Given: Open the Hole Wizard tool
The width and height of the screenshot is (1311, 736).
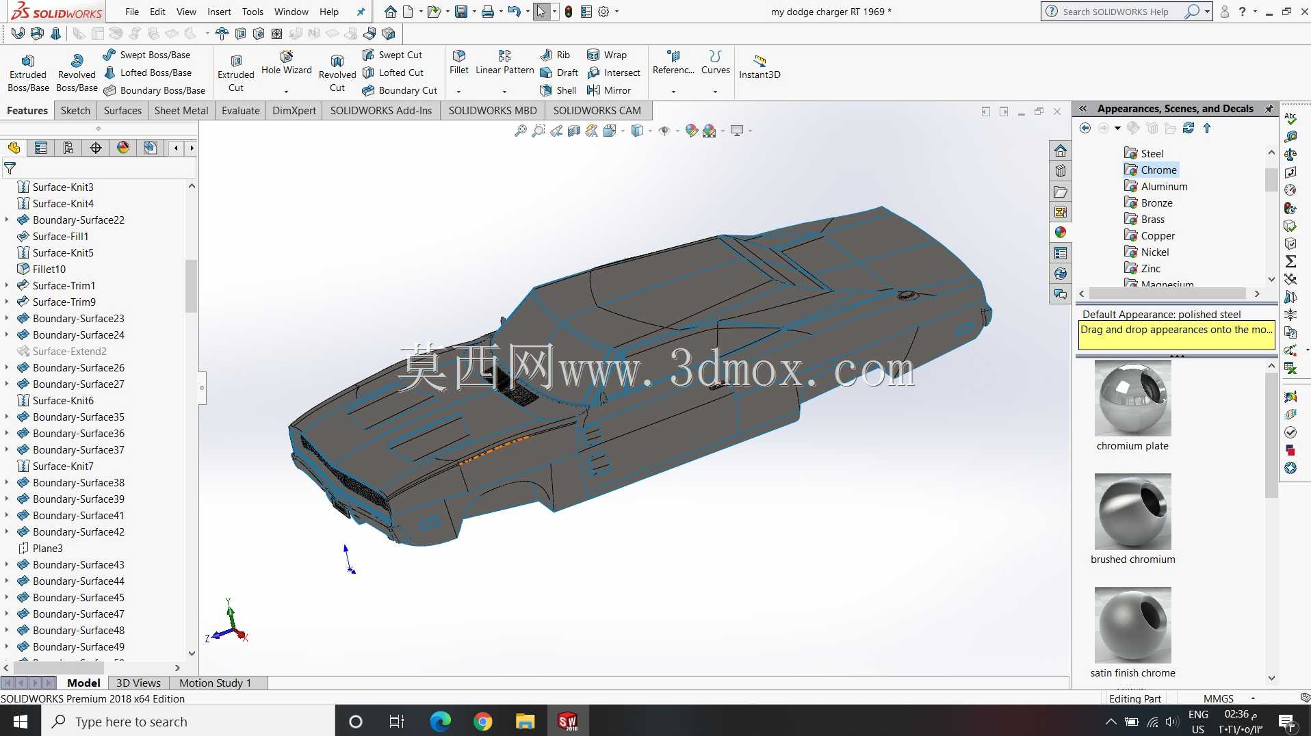Looking at the screenshot, I should (x=287, y=63).
